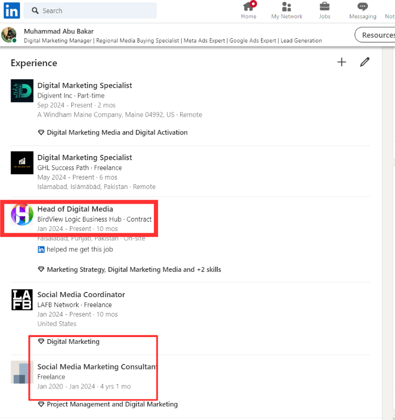This screenshot has width=395, height=420.
Task: Click the 'United States' location text
Action: tap(57, 324)
